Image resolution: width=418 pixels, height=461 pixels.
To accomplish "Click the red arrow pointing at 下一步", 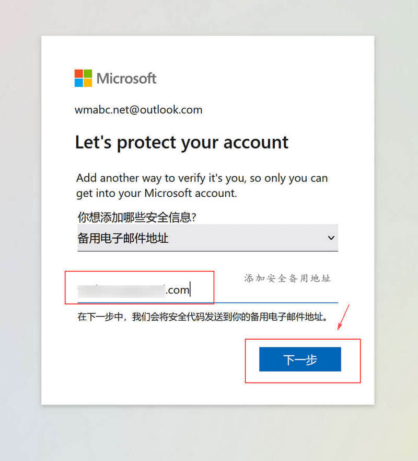I will [x=343, y=317].
